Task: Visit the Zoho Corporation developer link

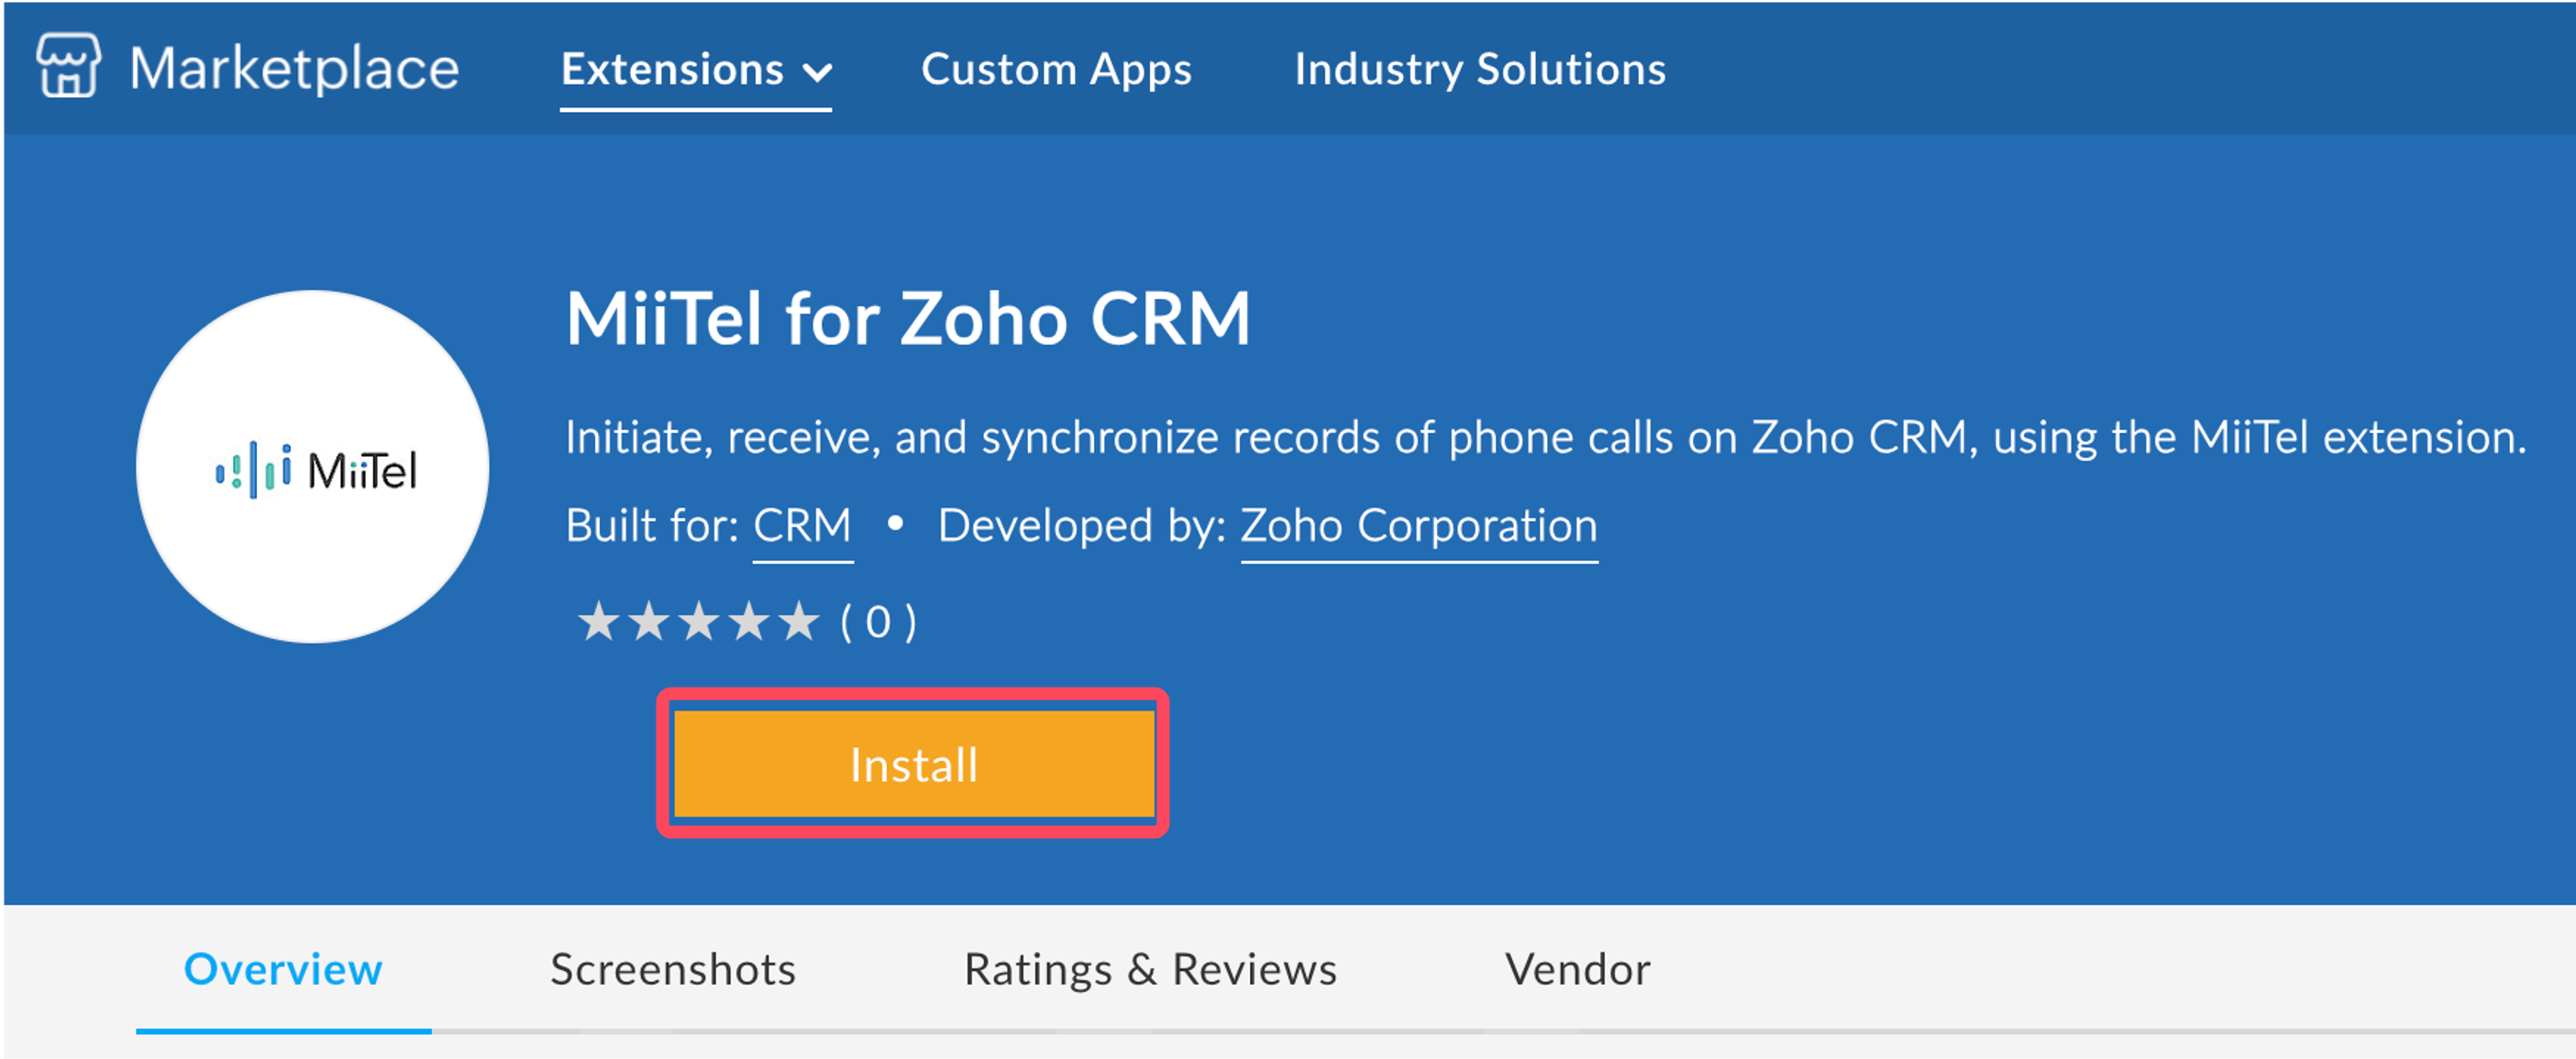Action: tap(1419, 526)
